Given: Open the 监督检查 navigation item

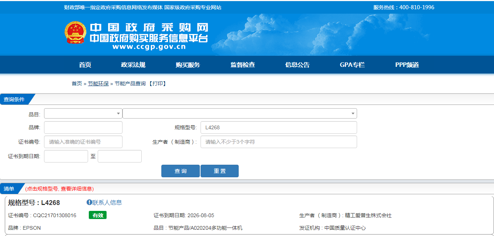Looking at the screenshot, I should tap(243, 65).
